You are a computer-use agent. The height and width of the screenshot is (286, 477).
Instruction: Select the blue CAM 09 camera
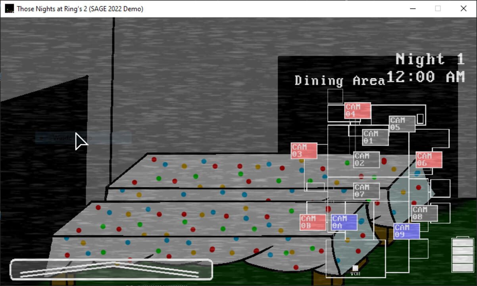[x=406, y=231]
